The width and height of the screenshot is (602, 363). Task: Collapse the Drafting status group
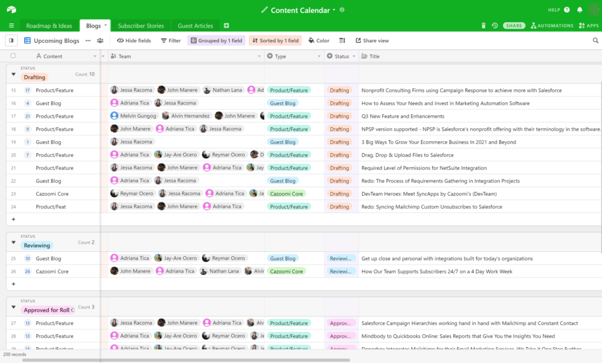click(x=14, y=74)
